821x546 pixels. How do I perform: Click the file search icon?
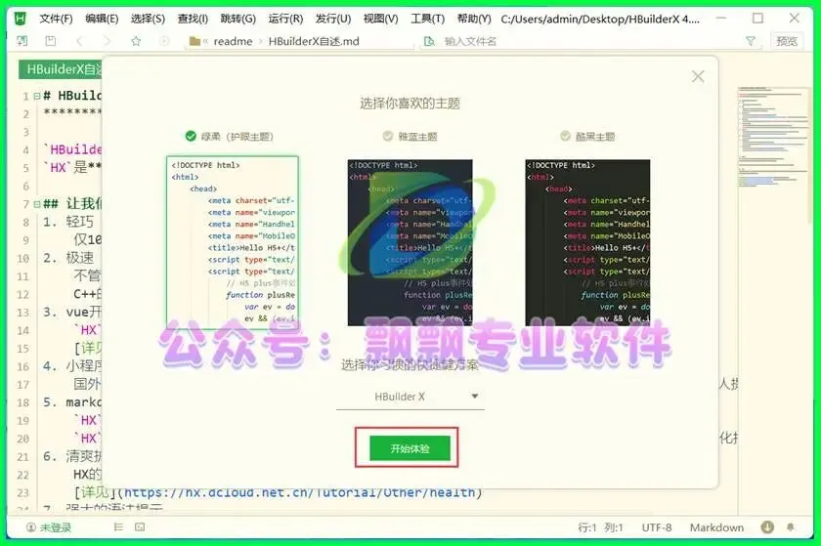pyautogui.click(x=429, y=41)
